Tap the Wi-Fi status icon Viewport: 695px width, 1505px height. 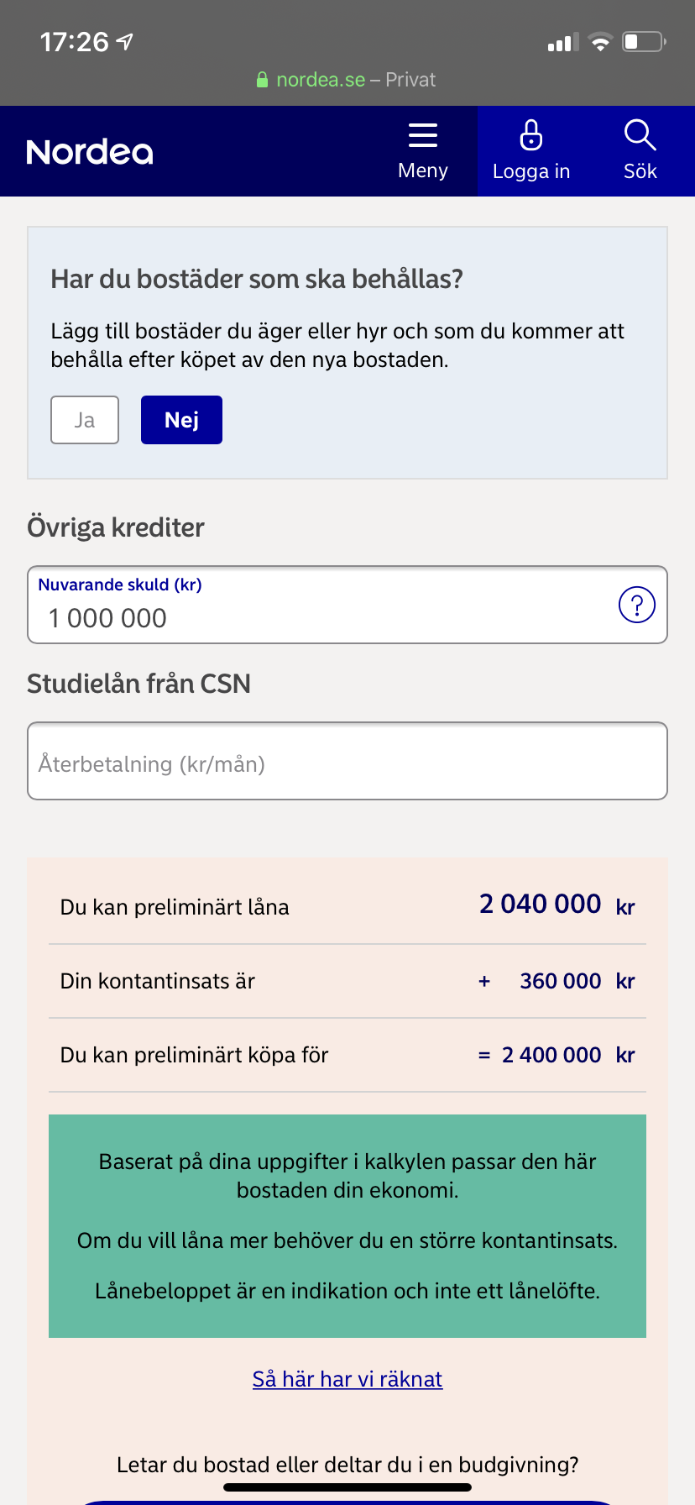tap(600, 42)
